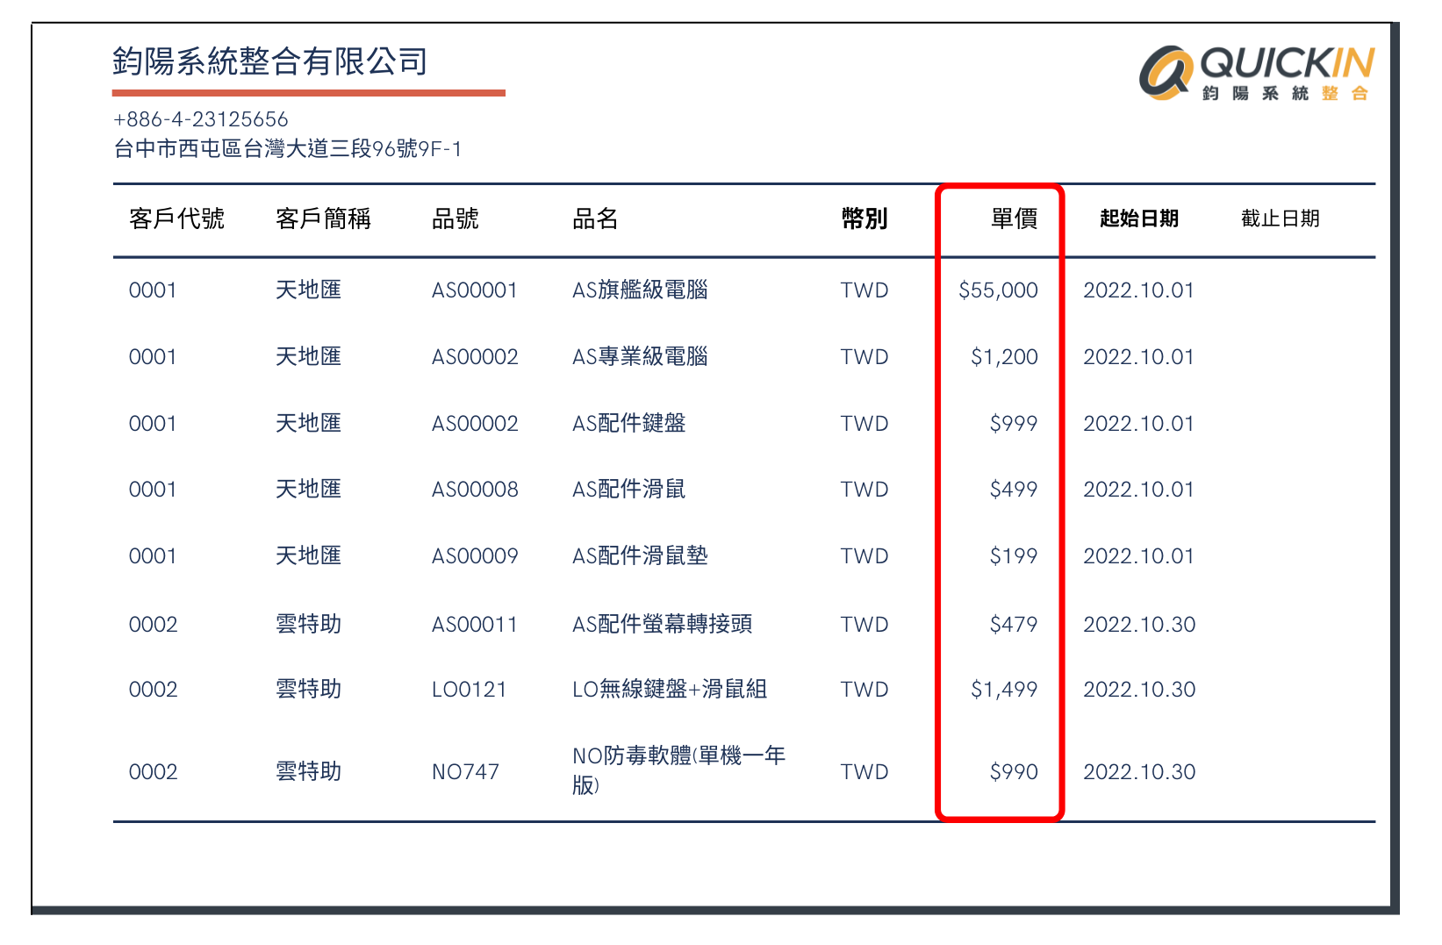Click start date 2022.10.30 in NO747 row
Image resolution: width=1442 pixels, height=945 pixels.
point(1139,772)
